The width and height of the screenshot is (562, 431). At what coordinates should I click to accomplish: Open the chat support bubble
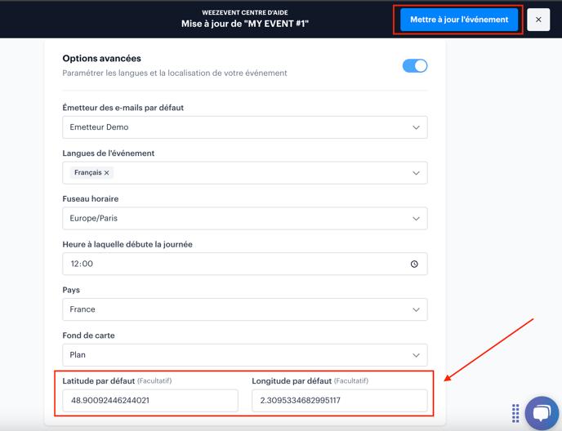pos(542,413)
